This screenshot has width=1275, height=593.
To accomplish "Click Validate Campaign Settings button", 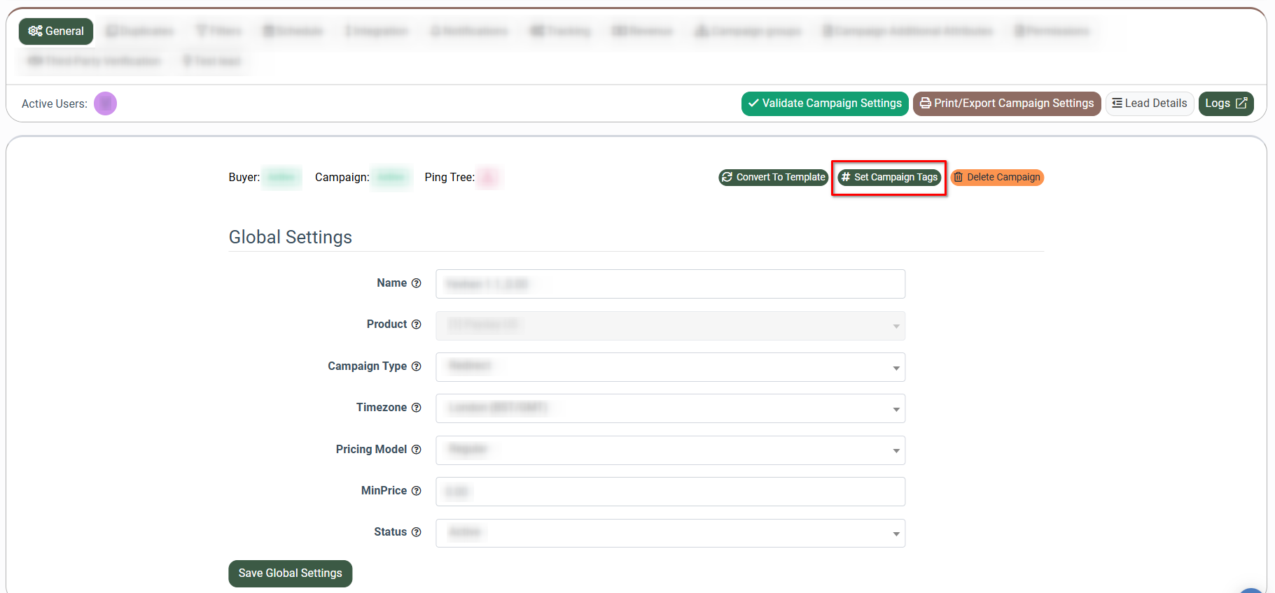I will [824, 103].
